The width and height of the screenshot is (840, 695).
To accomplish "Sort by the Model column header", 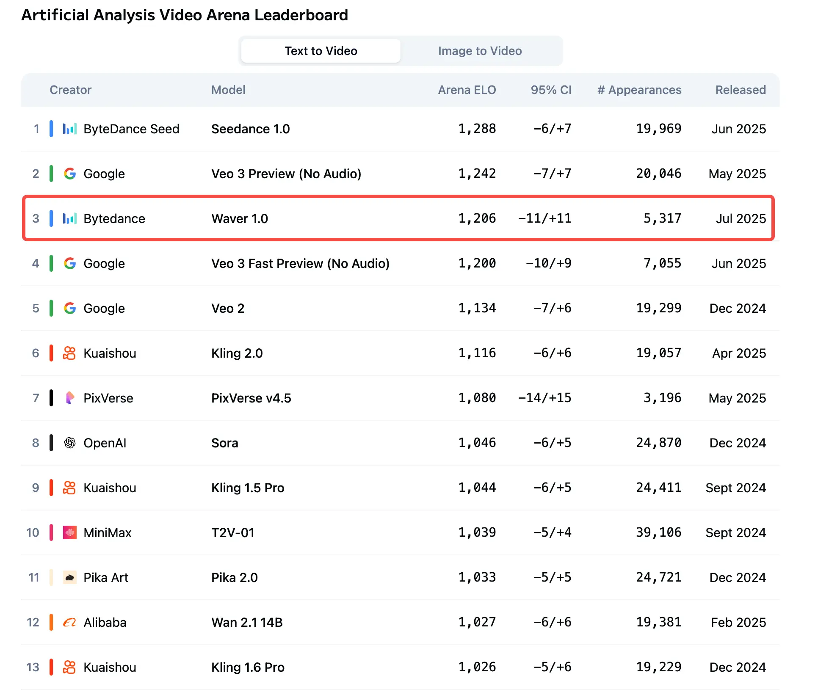I will coord(228,90).
